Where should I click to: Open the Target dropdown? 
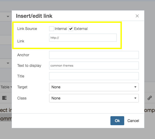(x=94, y=87)
